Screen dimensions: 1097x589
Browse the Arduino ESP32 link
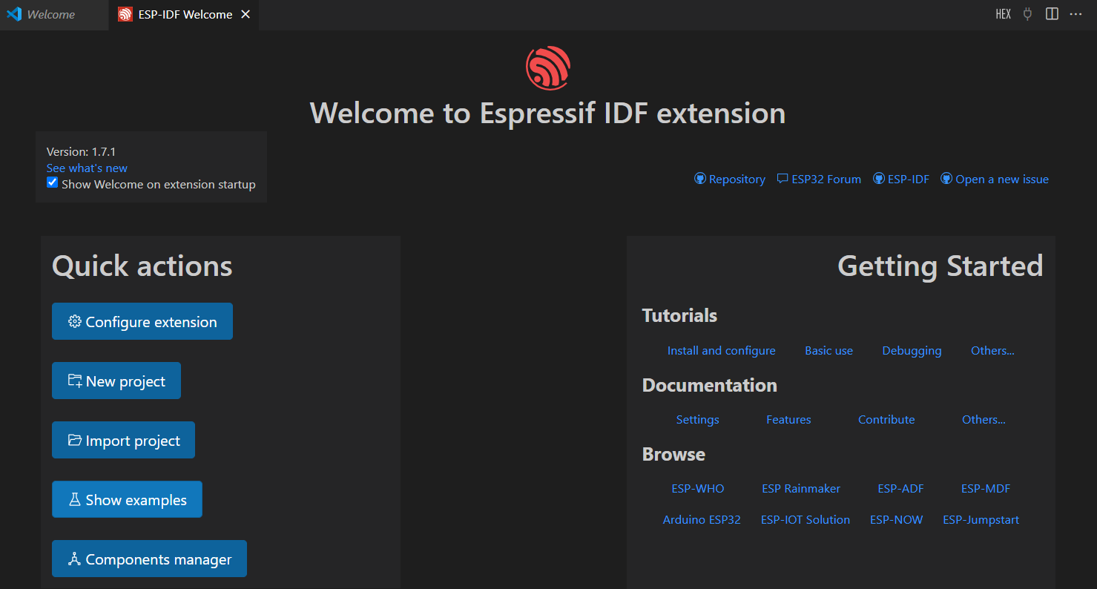702,519
